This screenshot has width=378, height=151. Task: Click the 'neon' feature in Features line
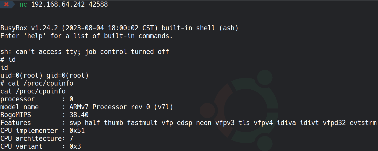tap(204, 123)
